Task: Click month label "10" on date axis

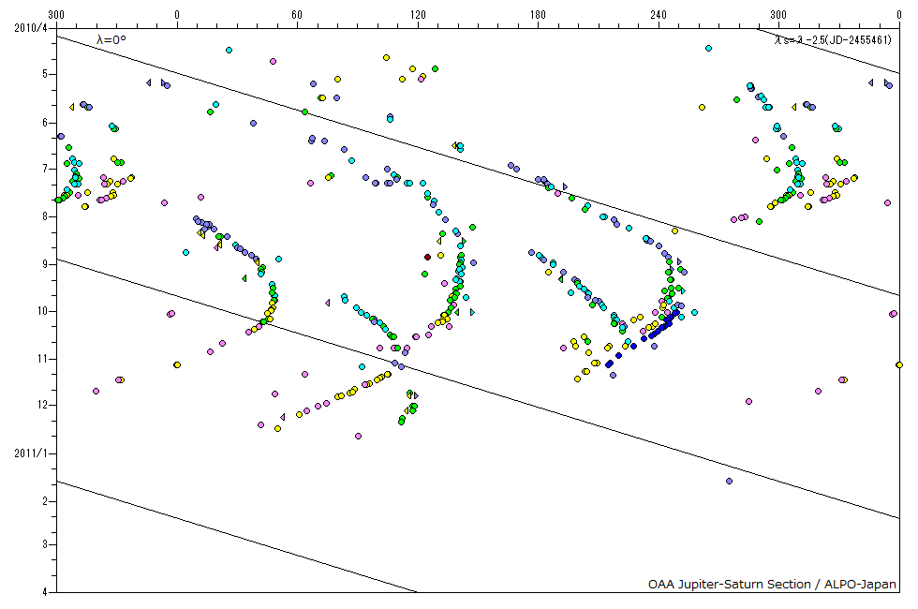Action: [x=43, y=311]
